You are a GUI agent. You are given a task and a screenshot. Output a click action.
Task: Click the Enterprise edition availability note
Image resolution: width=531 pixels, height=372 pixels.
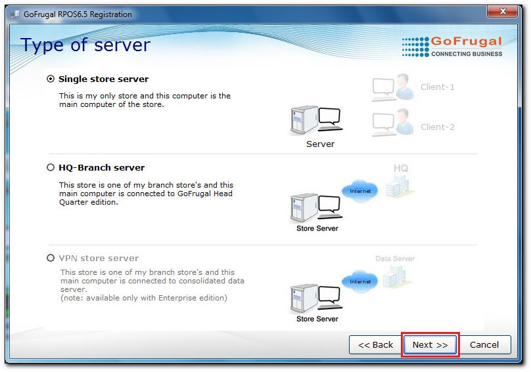(x=144, y=298)
